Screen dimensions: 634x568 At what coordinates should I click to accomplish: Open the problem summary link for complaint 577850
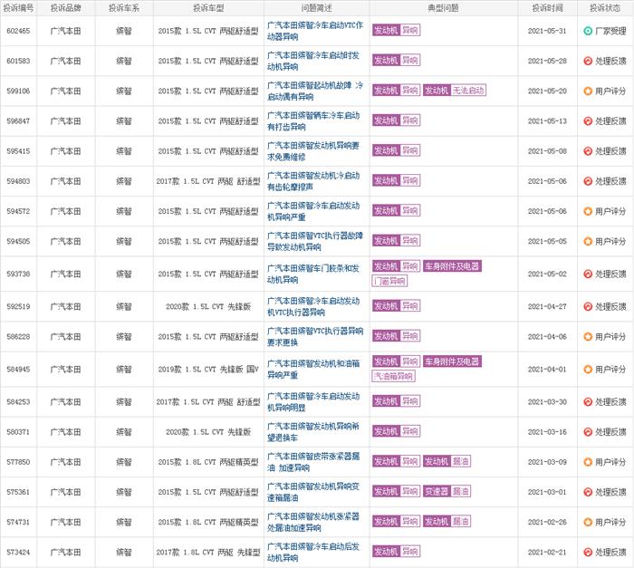point(313,462)
